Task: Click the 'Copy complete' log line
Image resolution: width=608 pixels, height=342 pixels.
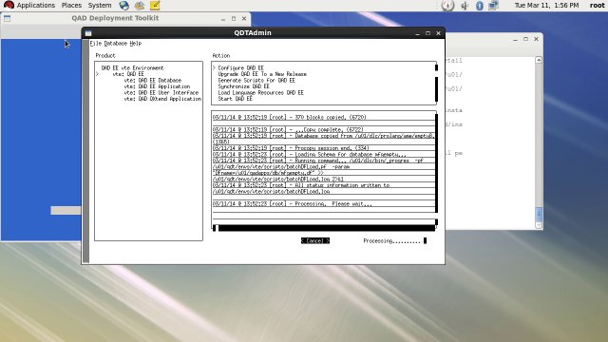Action: pyautogui.click(x=288, y=129)
